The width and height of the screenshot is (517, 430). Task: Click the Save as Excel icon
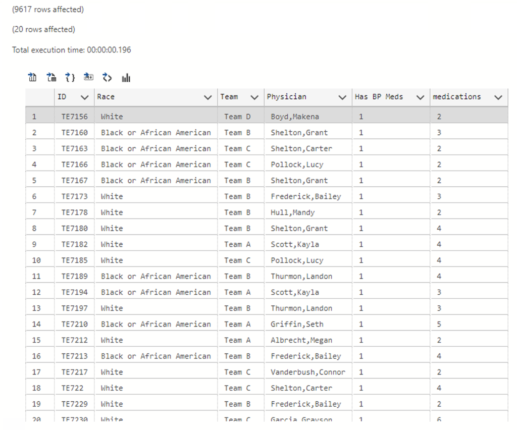(51, 77)
